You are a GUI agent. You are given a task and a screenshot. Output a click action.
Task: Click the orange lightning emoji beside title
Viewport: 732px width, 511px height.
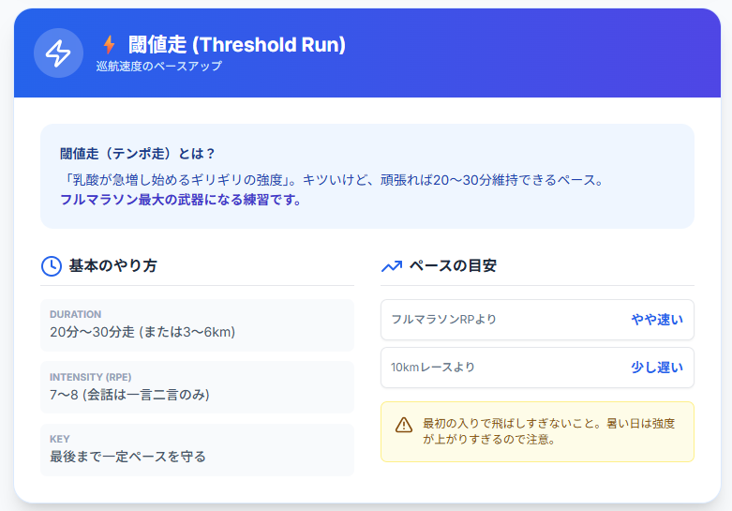110,44
